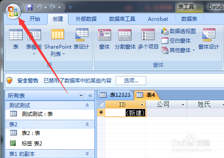Click the 表工具 contextual tab title
Screen dimensions: 224x158
(186, 7)
